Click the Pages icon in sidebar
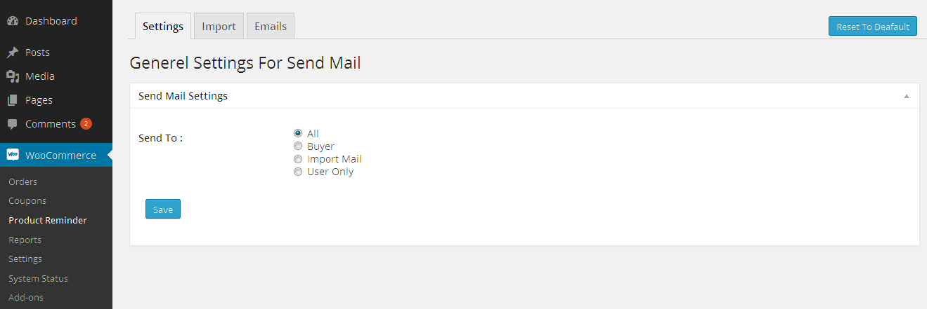 tap(13, 100)
